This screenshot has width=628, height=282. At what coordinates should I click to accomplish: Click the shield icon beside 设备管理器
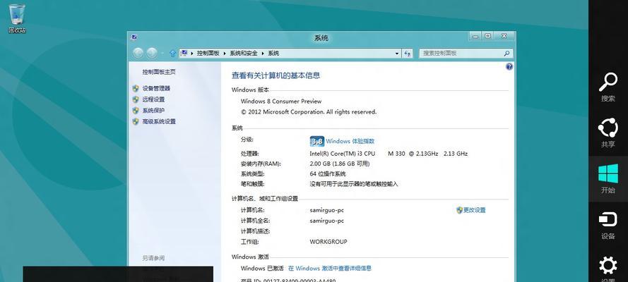136,88
